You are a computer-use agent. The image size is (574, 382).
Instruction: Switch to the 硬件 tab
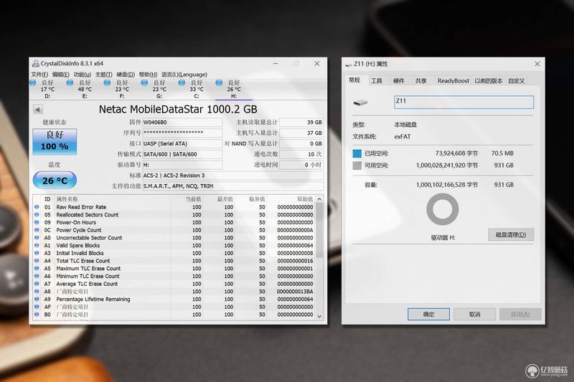[x=399, y=81]
